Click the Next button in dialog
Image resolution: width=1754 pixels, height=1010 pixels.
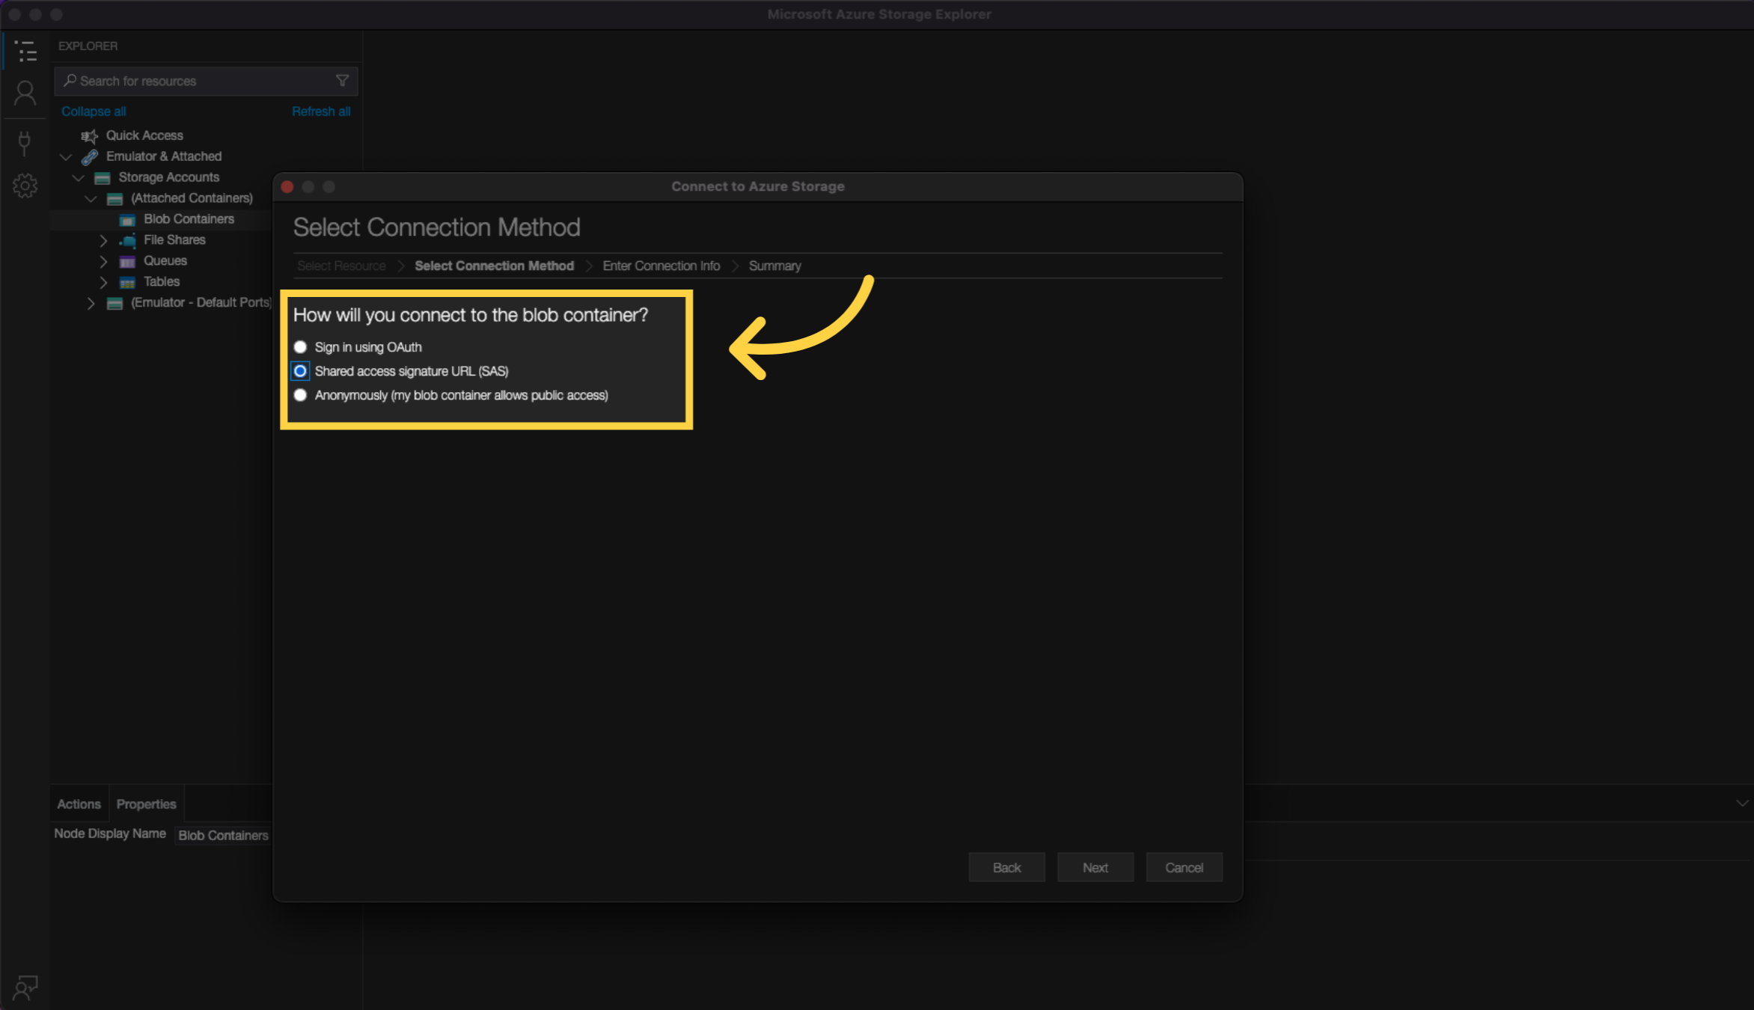coord(1095,867)
